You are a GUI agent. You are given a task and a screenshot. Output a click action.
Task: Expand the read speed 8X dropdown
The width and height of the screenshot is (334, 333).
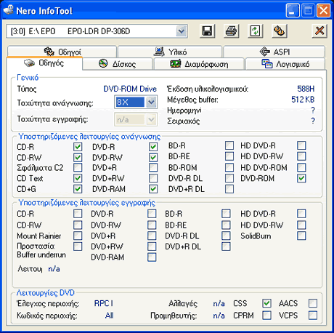(x=151, y=102)
